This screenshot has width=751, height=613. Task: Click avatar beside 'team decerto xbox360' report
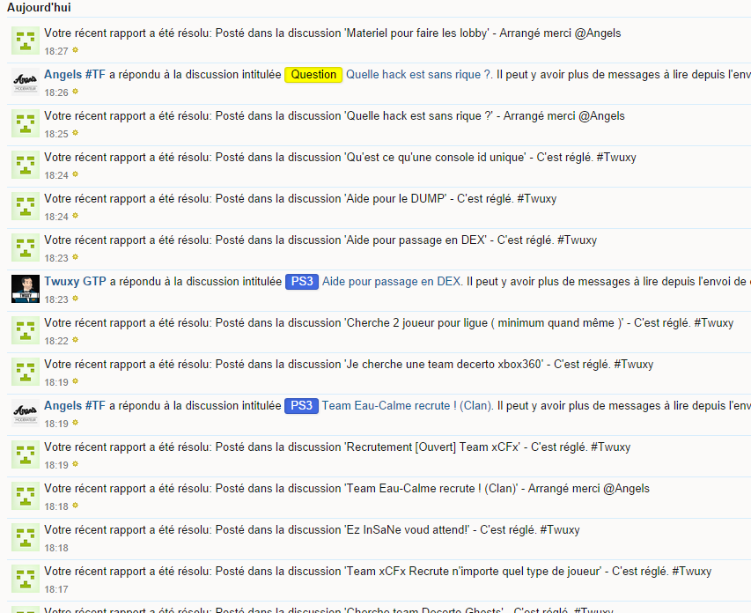(x=26, y=372)
